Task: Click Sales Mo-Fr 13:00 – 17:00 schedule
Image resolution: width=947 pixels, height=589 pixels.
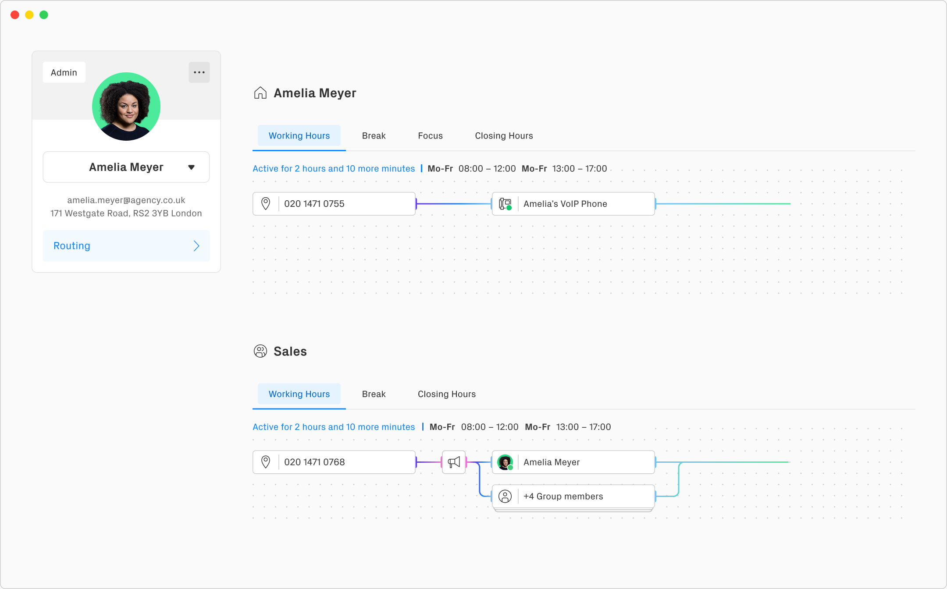Action: 568,427
